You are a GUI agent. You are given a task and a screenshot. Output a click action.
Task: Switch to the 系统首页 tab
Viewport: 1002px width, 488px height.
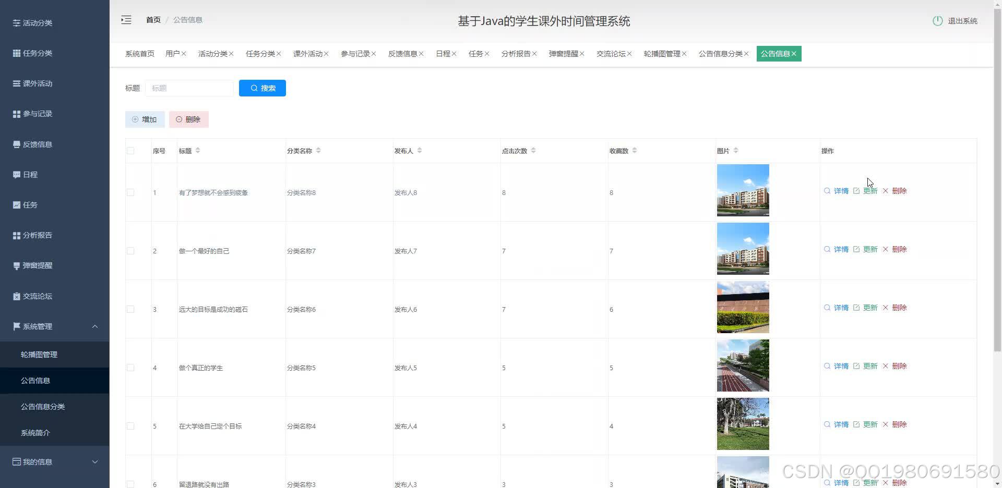(139, 53)
